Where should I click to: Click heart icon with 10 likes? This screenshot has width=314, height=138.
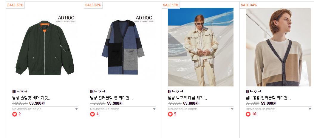tap(248, 114)
